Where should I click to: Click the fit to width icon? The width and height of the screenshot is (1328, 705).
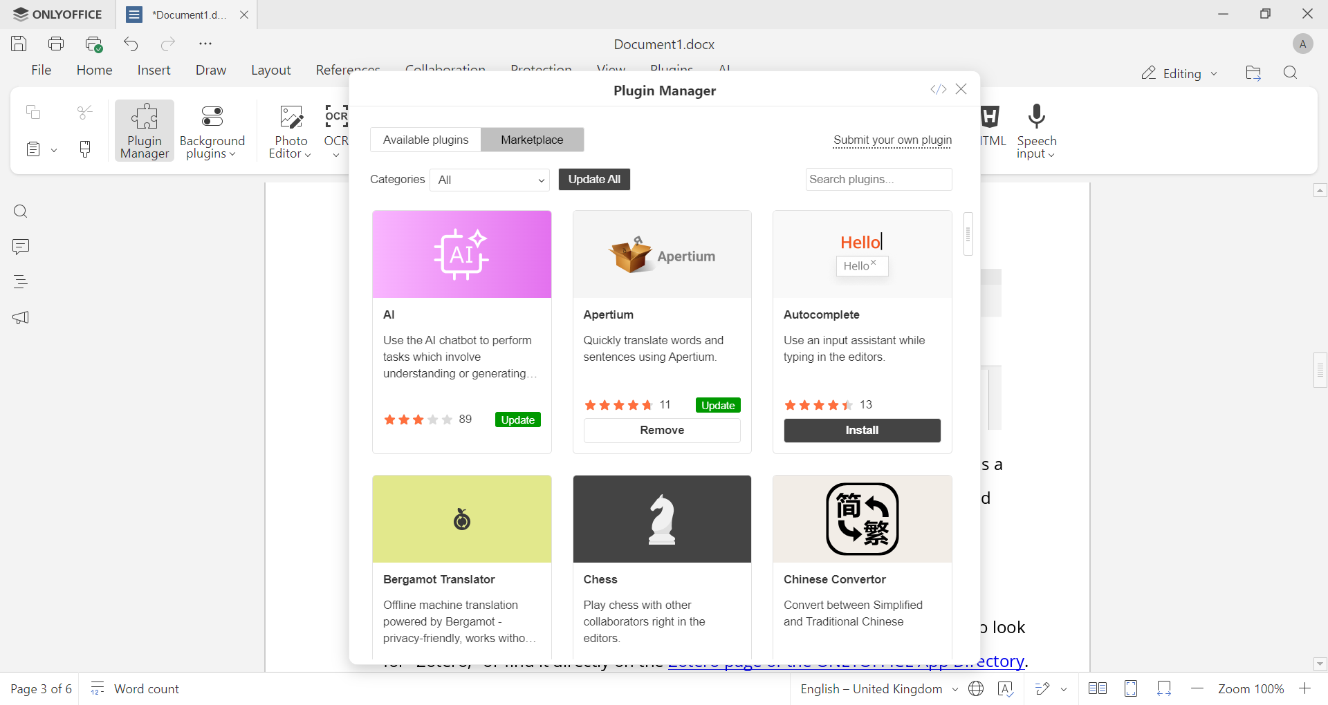(1164, 688)
